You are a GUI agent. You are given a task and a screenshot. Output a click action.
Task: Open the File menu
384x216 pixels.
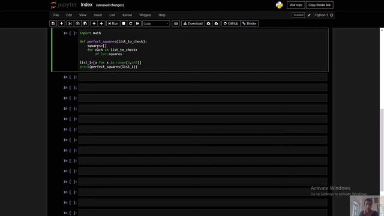56,15
